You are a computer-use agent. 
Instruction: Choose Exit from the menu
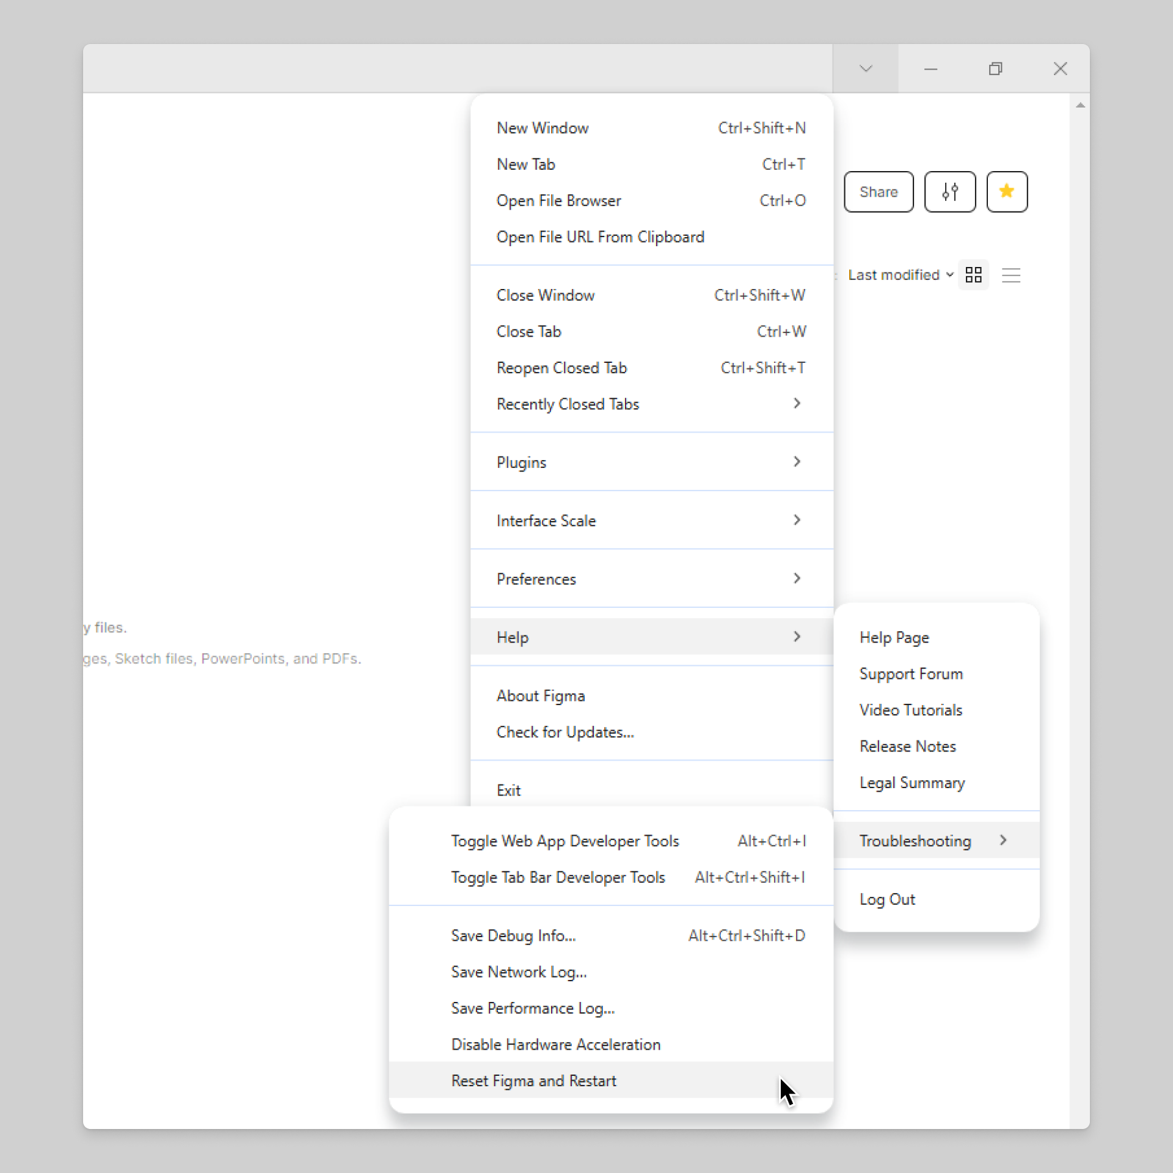coord(651,790)
